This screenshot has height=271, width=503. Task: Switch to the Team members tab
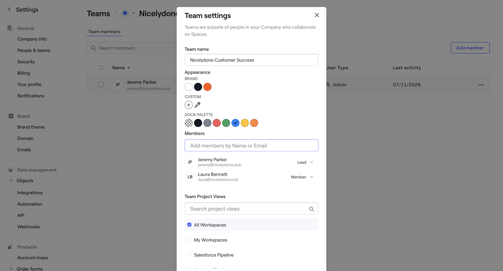click(x=104, y=32)
